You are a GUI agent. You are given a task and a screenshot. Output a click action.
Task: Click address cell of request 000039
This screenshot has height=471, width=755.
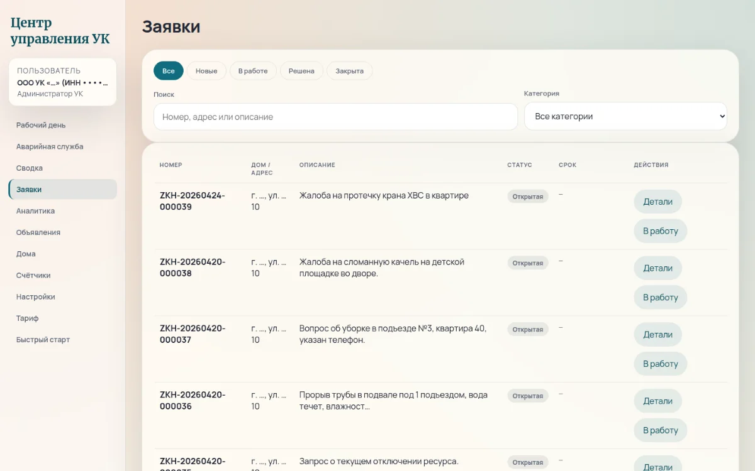pyautogui.click(x=269, y=201)
